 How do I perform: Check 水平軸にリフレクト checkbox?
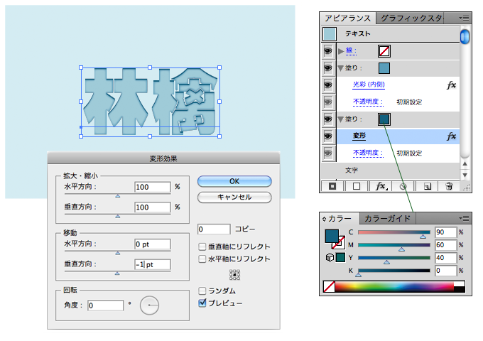(x=202, y=259)
